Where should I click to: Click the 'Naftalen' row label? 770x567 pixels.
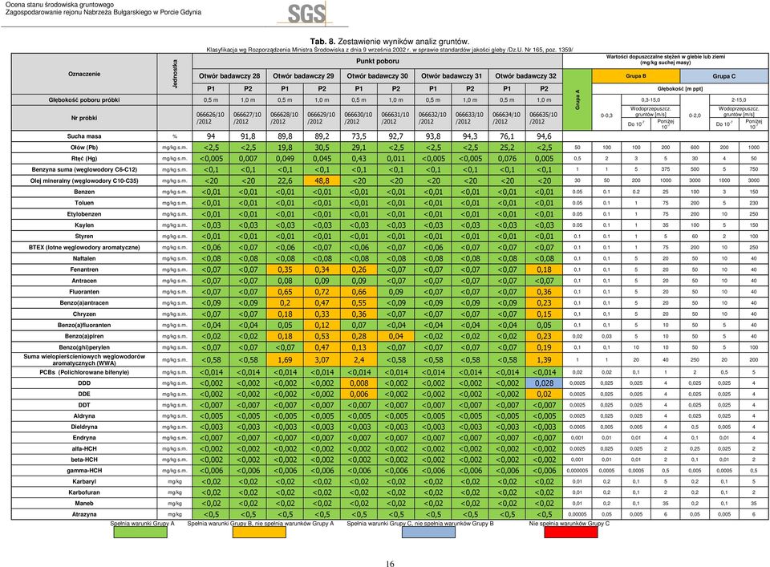[x=84, y=258]
